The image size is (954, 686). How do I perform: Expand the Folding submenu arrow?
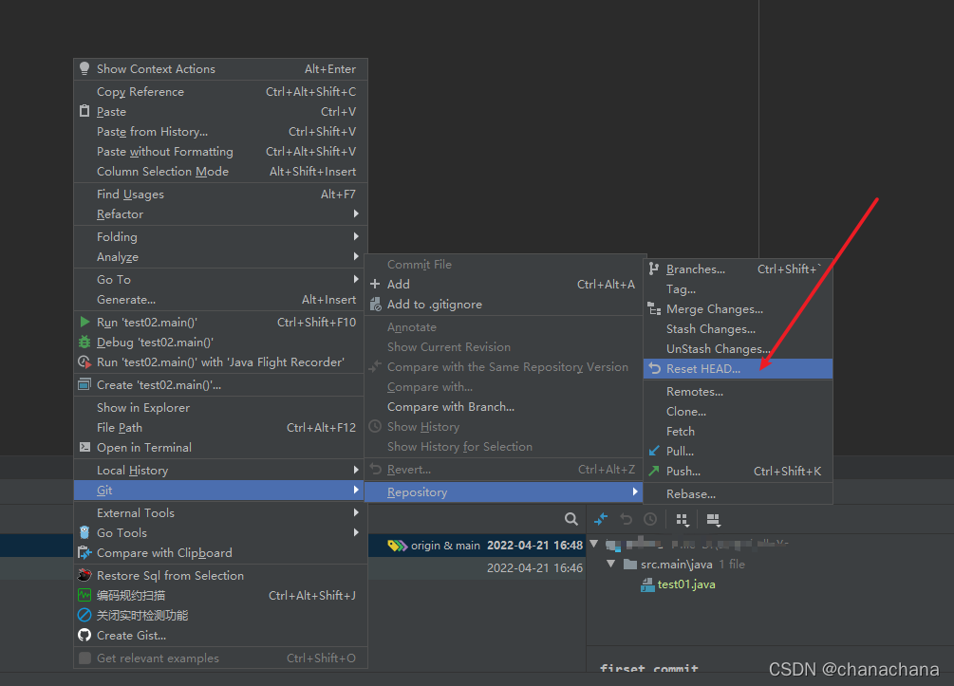point(356,236)
